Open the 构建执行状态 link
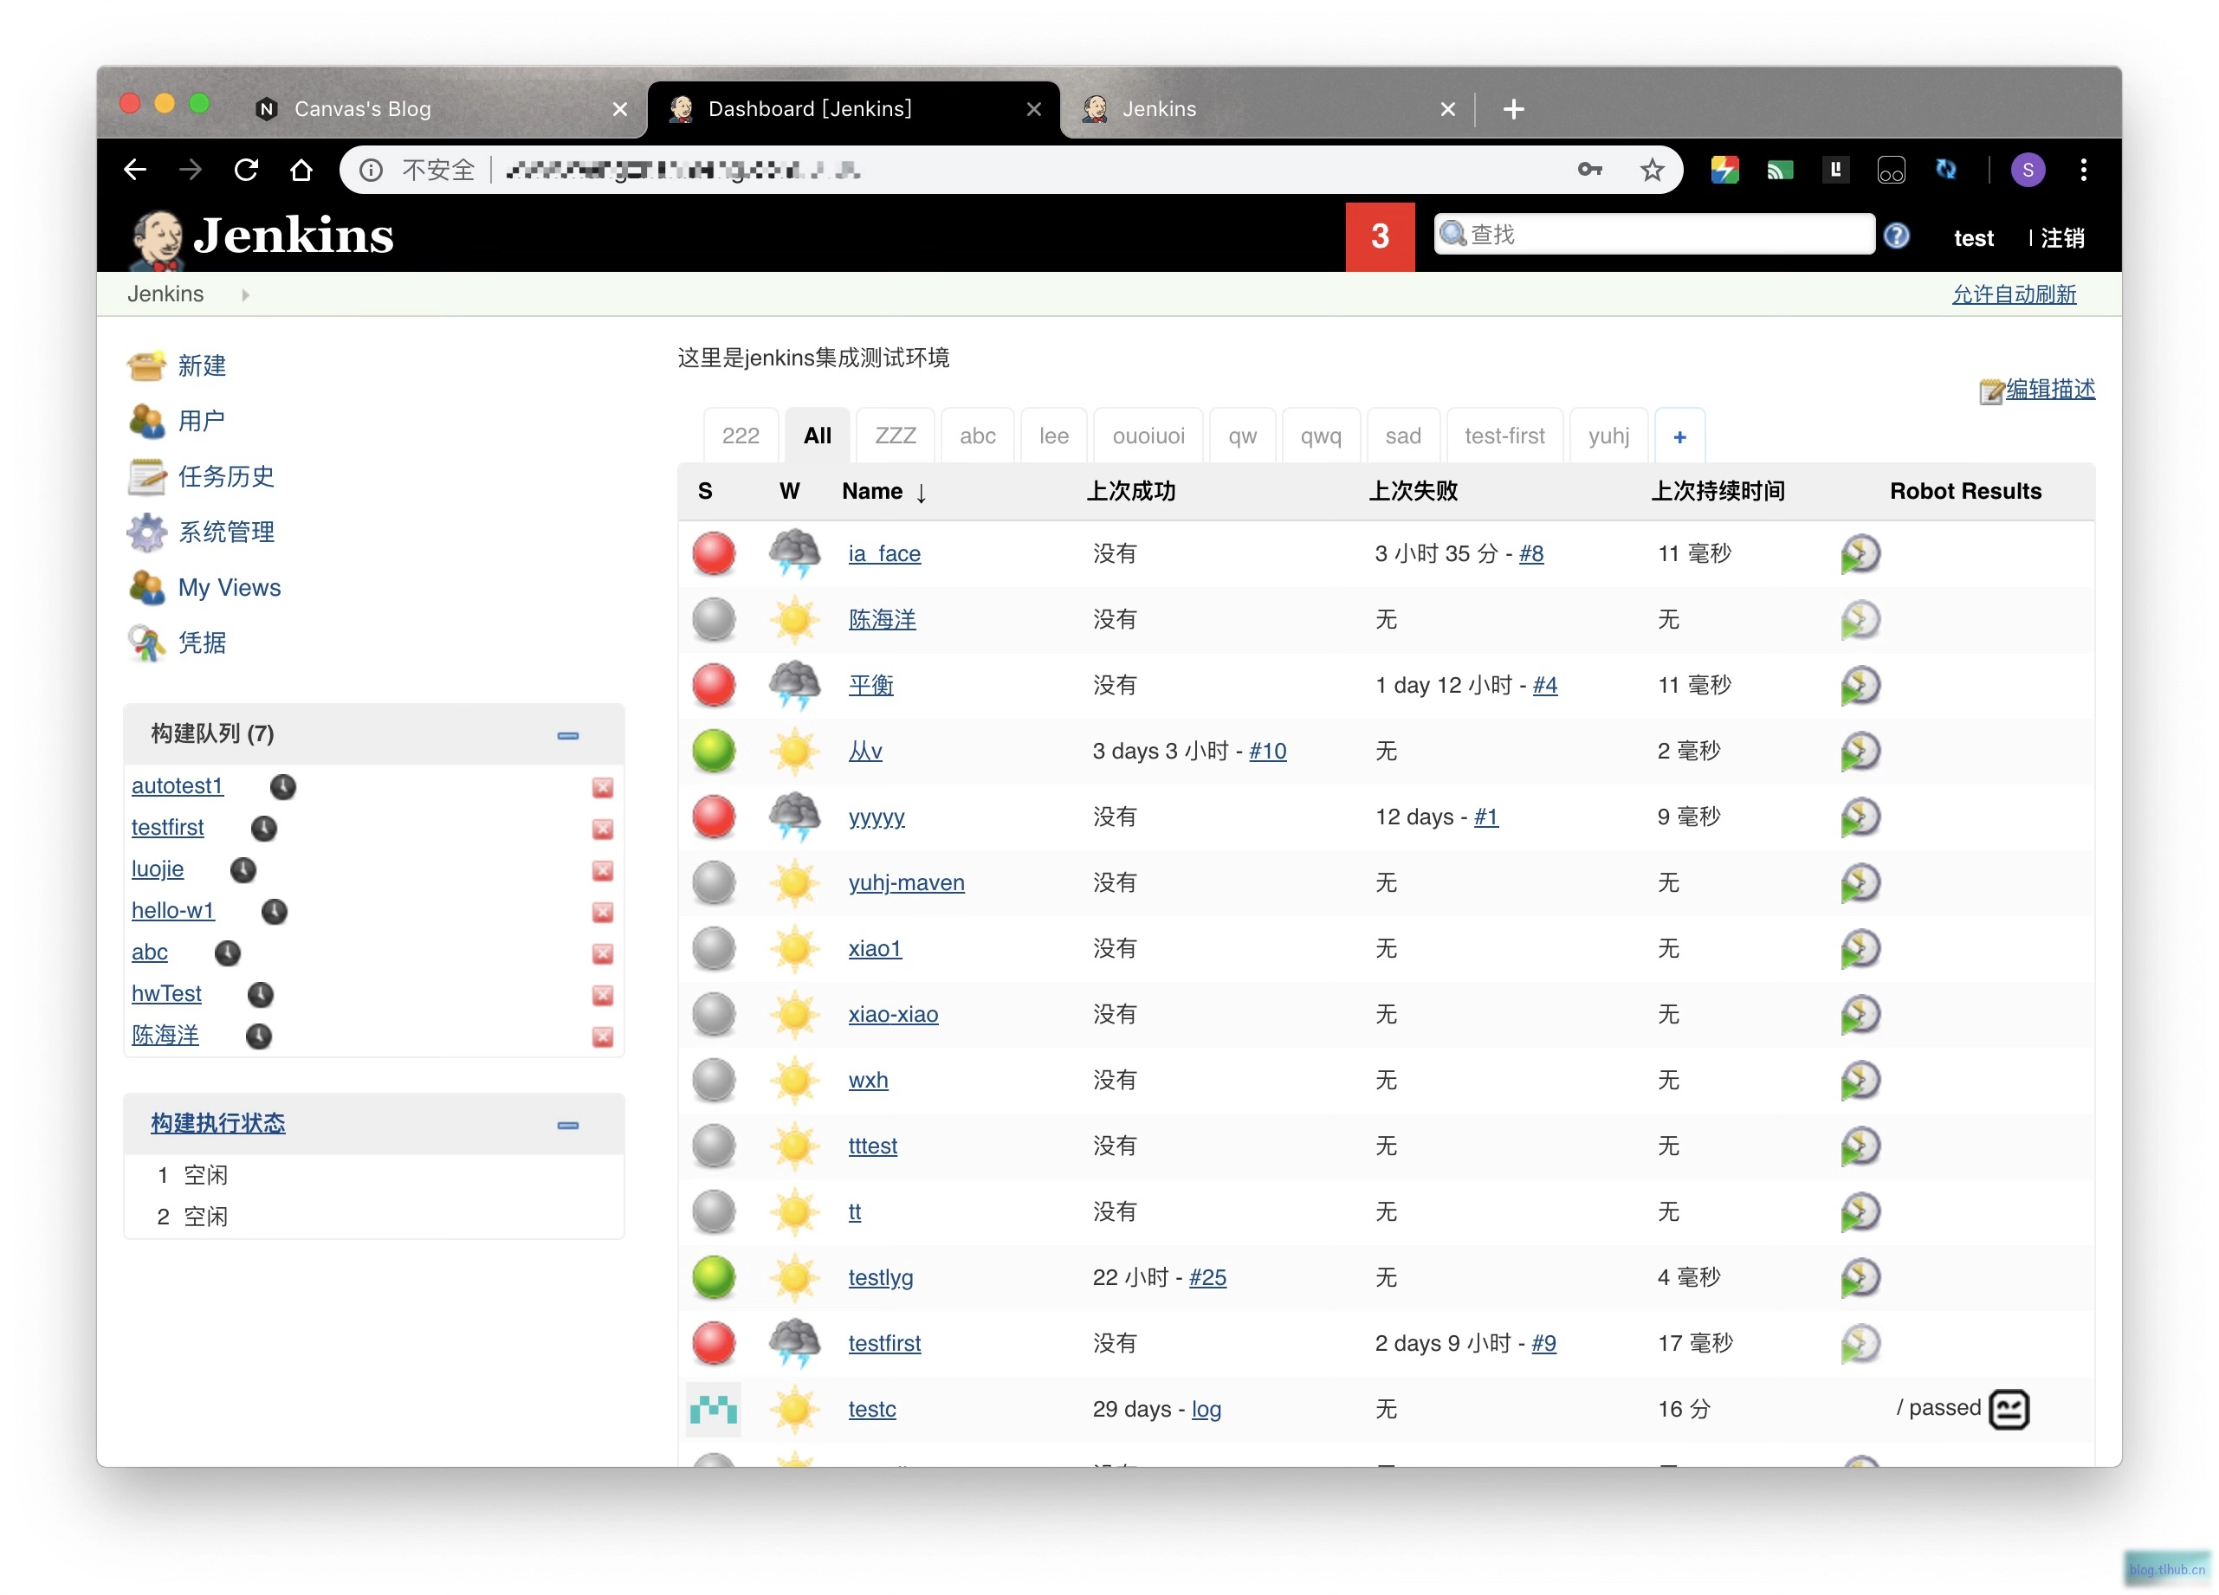Screen dimensions: 2219x1595 tap(218, 1123)
